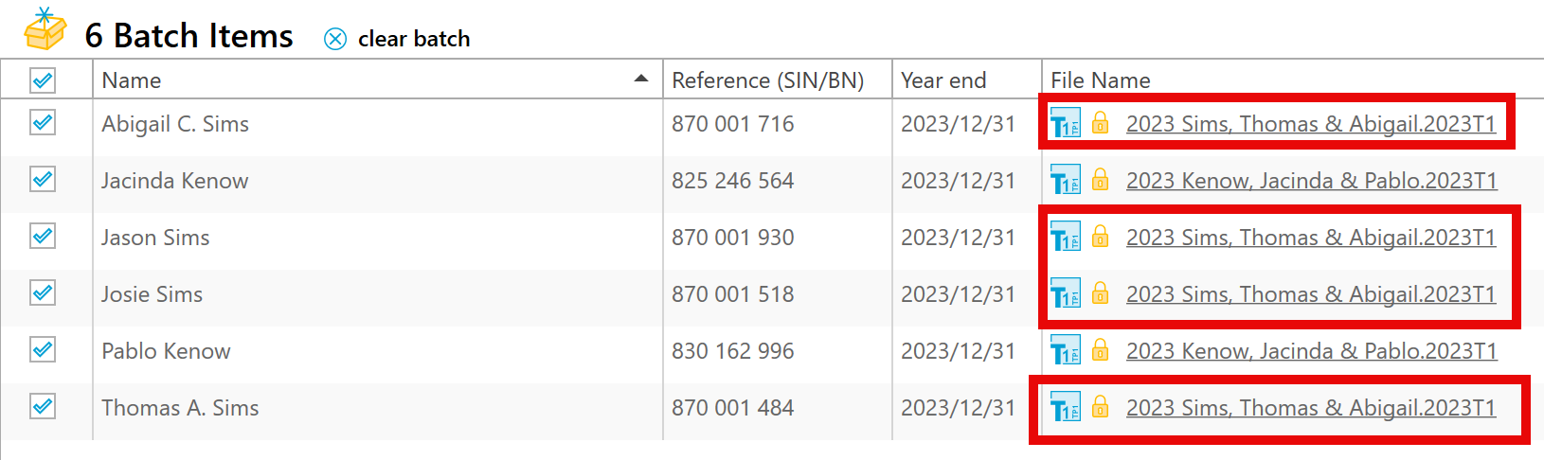Click the T1 icon in Jason Sims row
The width and height of the screenshot is (1544, 460).
click(x=1065, y=239)
